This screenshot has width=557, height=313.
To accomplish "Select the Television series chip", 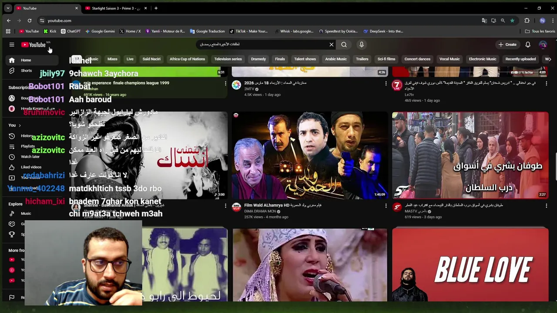I will click(228, 59).
